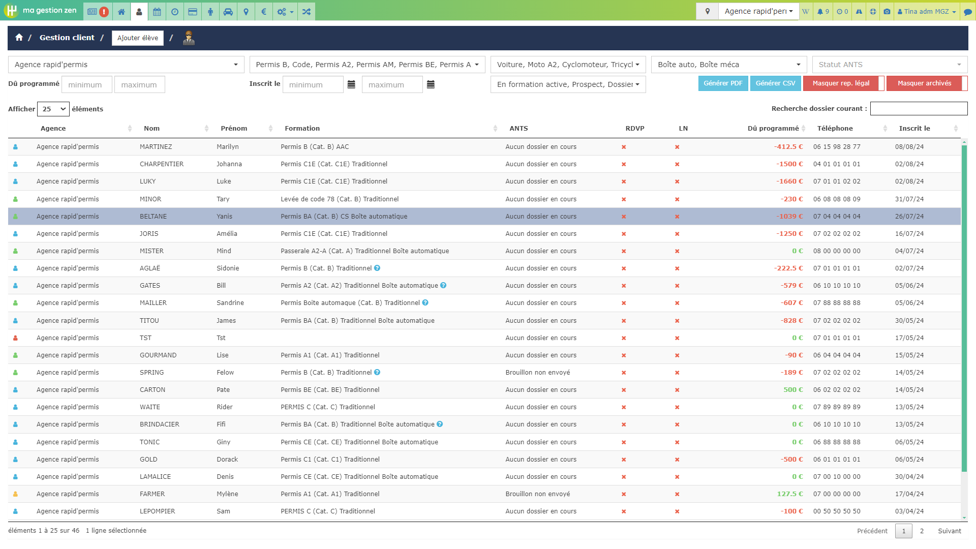This screenshot has height=549, width=976.
Task: Open the instructor figure icon
Action: coord(210,11)
